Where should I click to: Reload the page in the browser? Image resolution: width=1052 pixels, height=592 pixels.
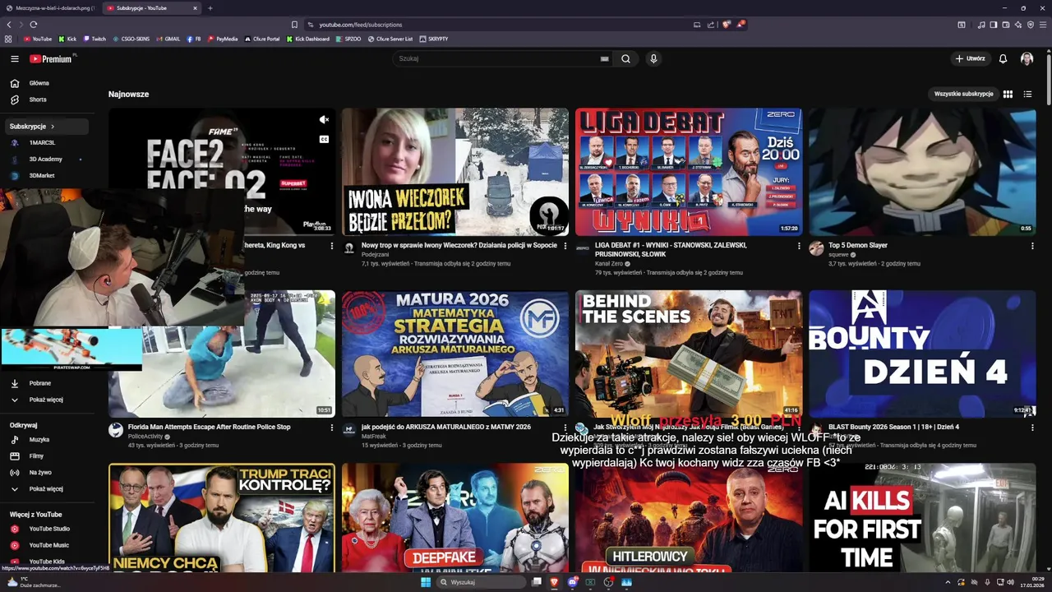click(33, 25)
